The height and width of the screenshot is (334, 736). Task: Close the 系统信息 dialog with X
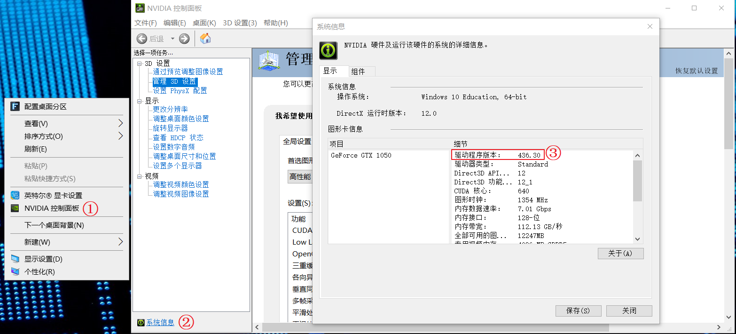point(650,27)
